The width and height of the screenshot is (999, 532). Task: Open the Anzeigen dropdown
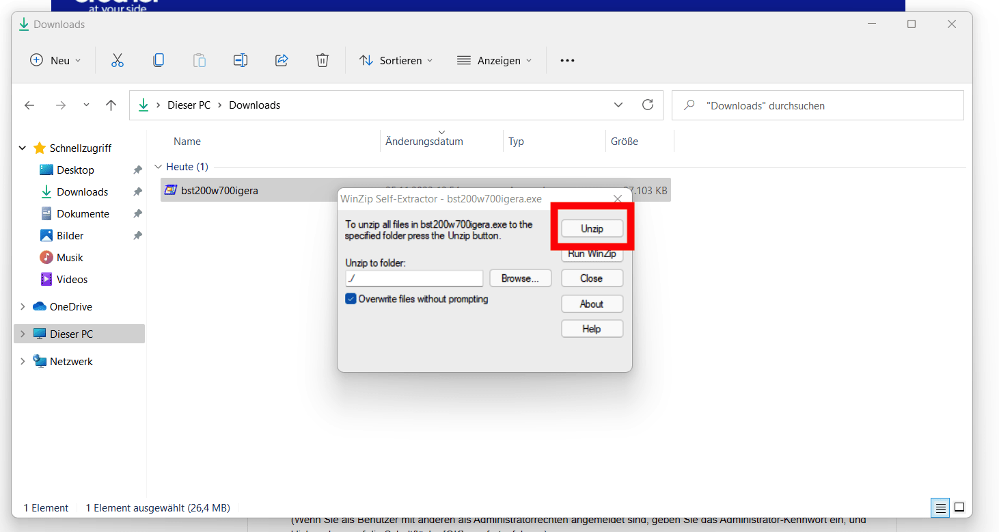494,60
